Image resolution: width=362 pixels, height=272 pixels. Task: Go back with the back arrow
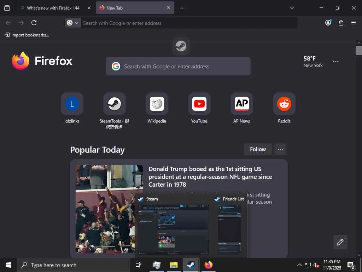[8, 23]
